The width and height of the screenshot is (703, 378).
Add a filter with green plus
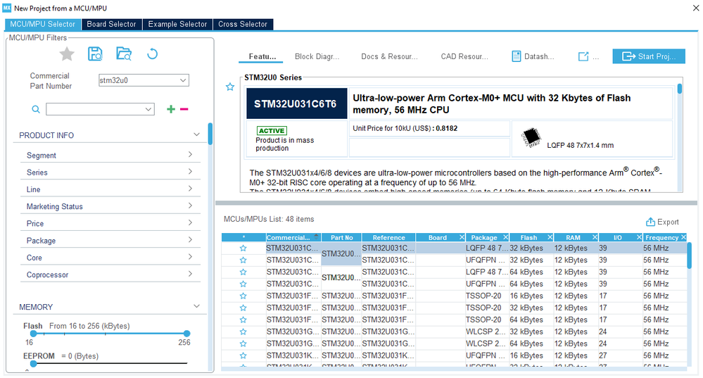[x=171, y=109]
